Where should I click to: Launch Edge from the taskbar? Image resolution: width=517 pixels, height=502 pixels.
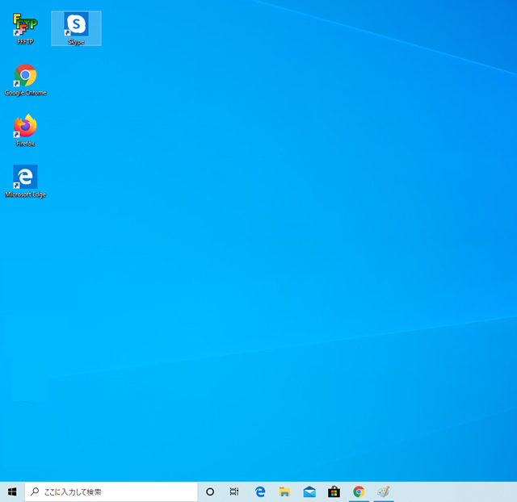(260, 492)
